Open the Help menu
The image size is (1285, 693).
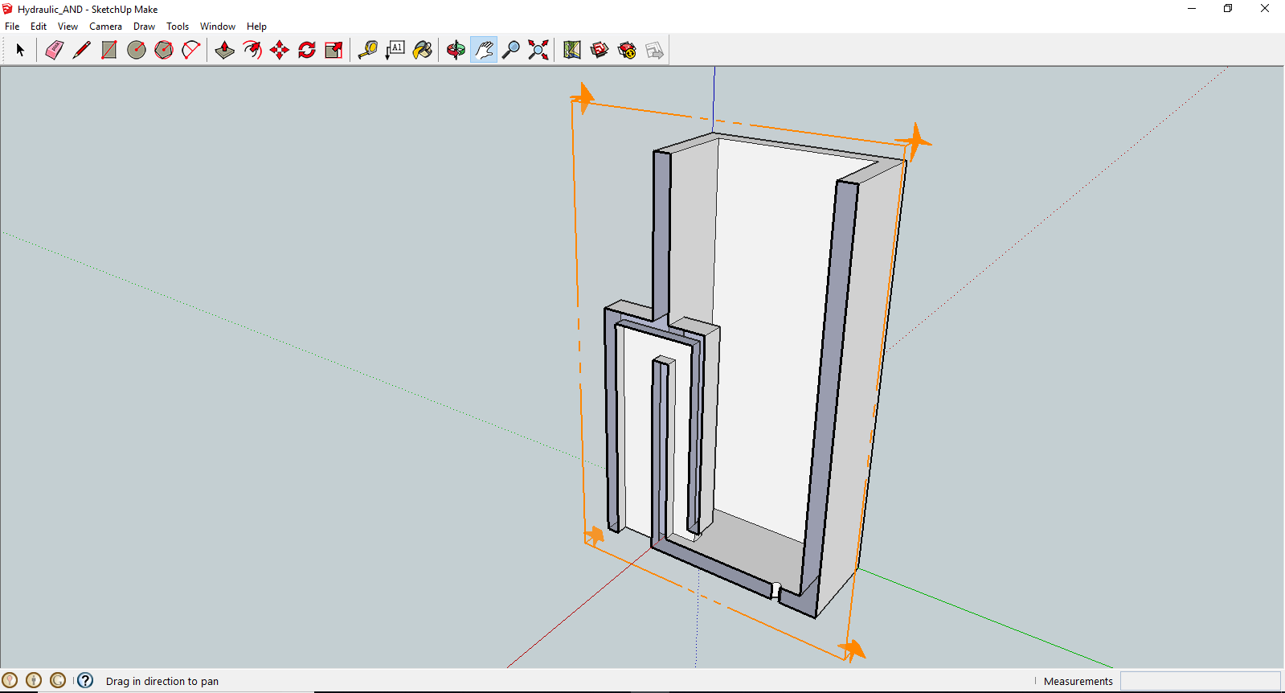256,27
